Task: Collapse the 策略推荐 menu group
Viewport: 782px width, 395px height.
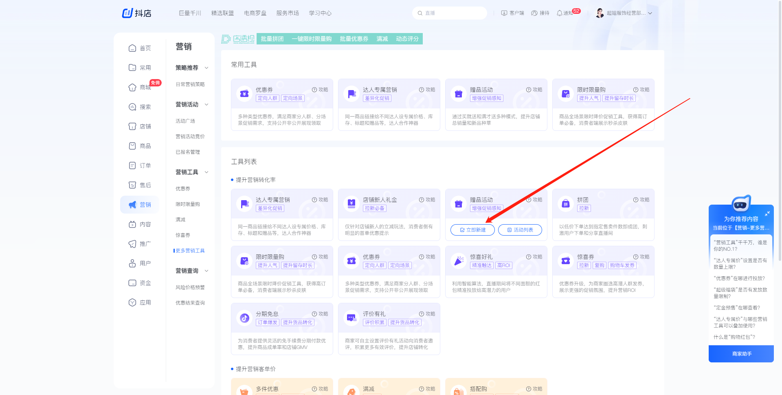Action: coord(206,68)
